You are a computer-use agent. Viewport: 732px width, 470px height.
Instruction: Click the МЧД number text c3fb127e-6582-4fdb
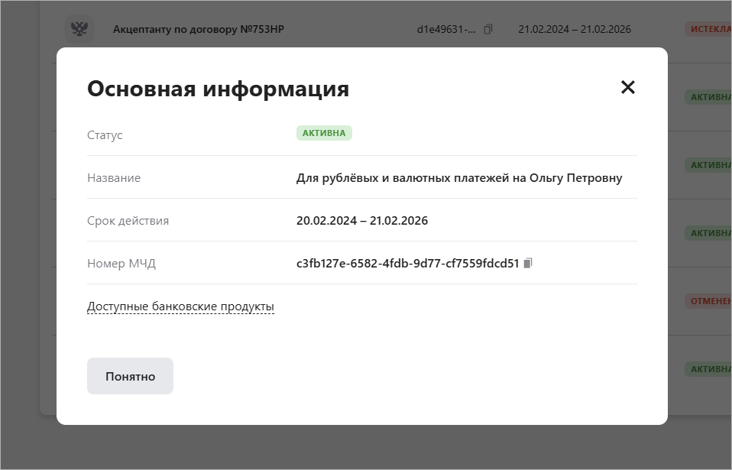[407, 264]
